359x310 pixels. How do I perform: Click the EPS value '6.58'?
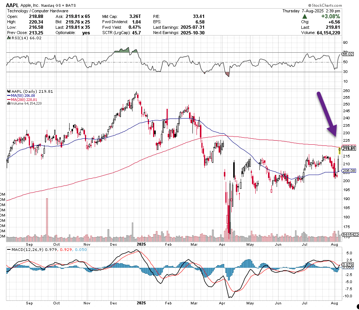click(200, 22)
